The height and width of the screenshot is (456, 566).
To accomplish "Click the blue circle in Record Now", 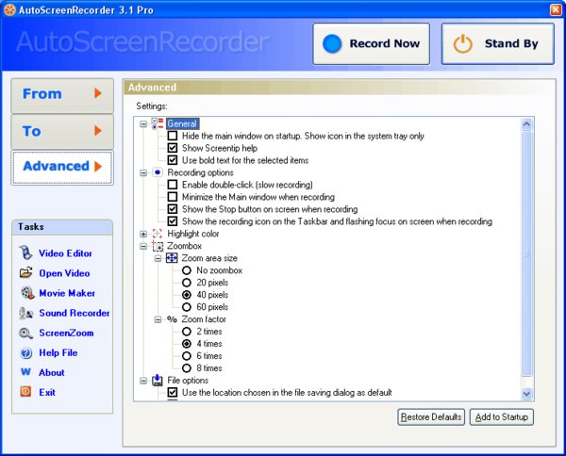I will 332,43.
